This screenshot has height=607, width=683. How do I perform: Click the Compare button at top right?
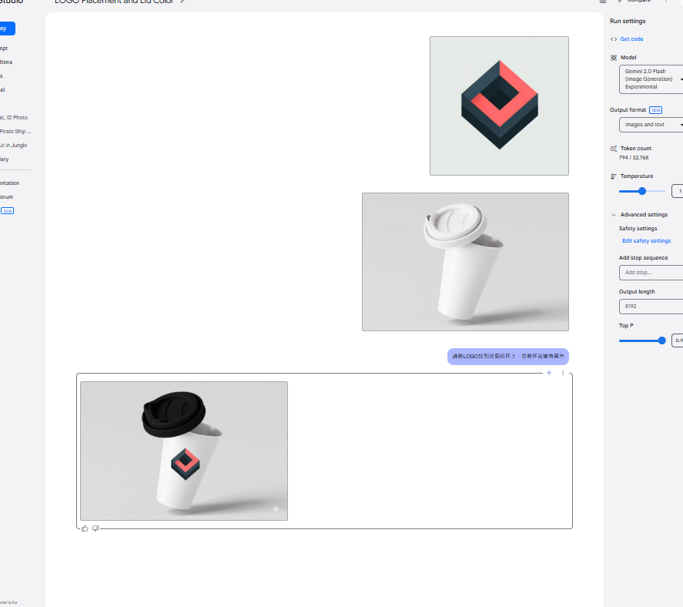coord(634,2)
